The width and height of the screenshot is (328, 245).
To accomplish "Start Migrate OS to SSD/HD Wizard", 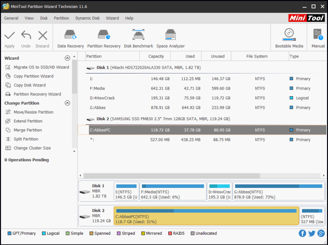I will pos(37,67).
